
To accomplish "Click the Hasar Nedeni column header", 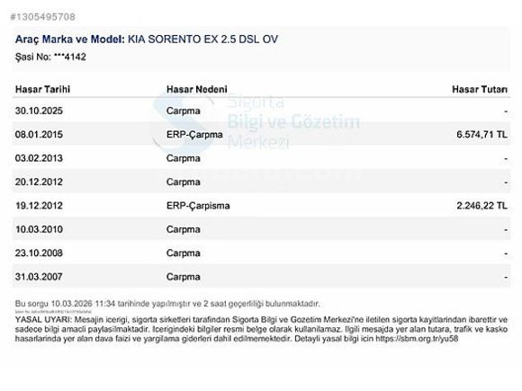I will 197,89.
